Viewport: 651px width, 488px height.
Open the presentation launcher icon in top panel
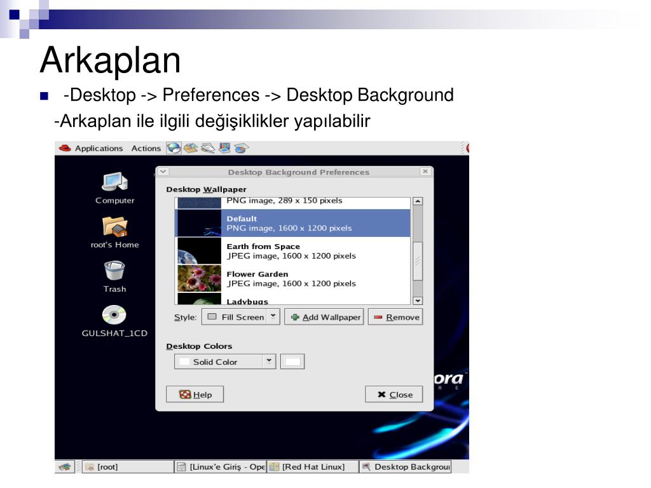coord(224,148)
